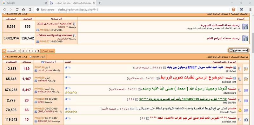This screenshot has width=254, height=125.
Task: Go to last post by farido arrow icon
Action: 36,102
